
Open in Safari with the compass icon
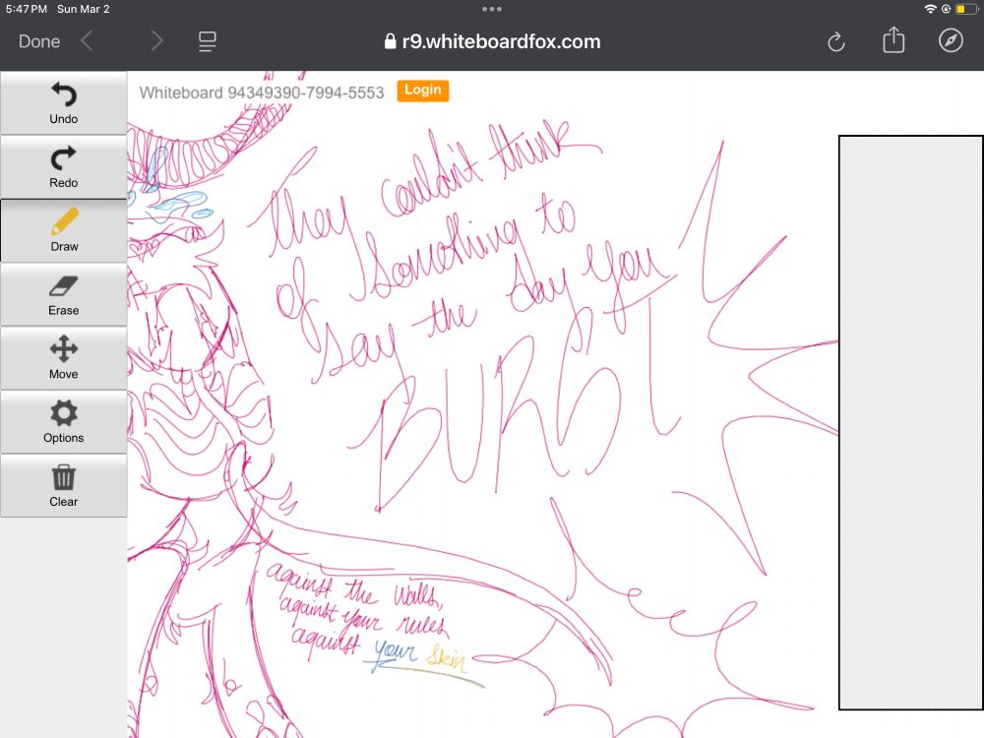951,40
